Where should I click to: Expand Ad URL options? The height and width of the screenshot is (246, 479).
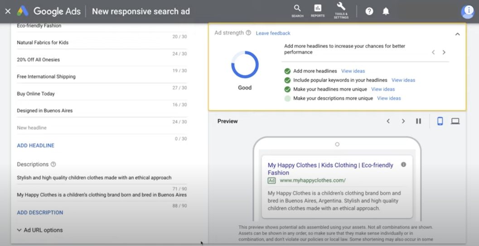click(x=40, y=230)
